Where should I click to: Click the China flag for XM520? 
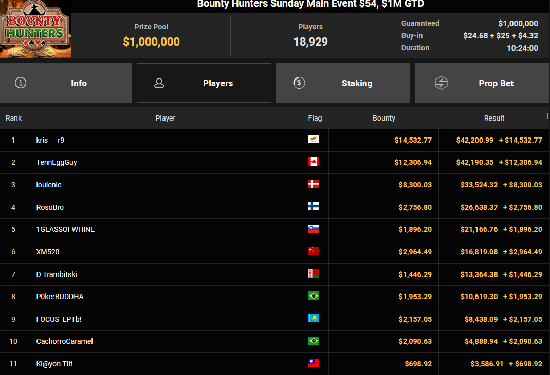314,251
